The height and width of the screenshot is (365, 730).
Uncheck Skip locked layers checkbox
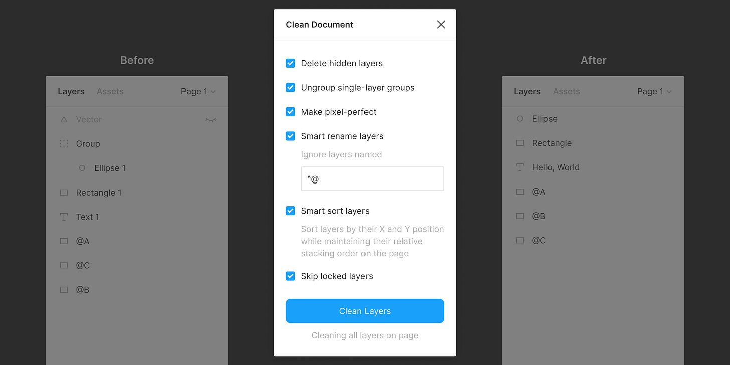tap(290, 276)
